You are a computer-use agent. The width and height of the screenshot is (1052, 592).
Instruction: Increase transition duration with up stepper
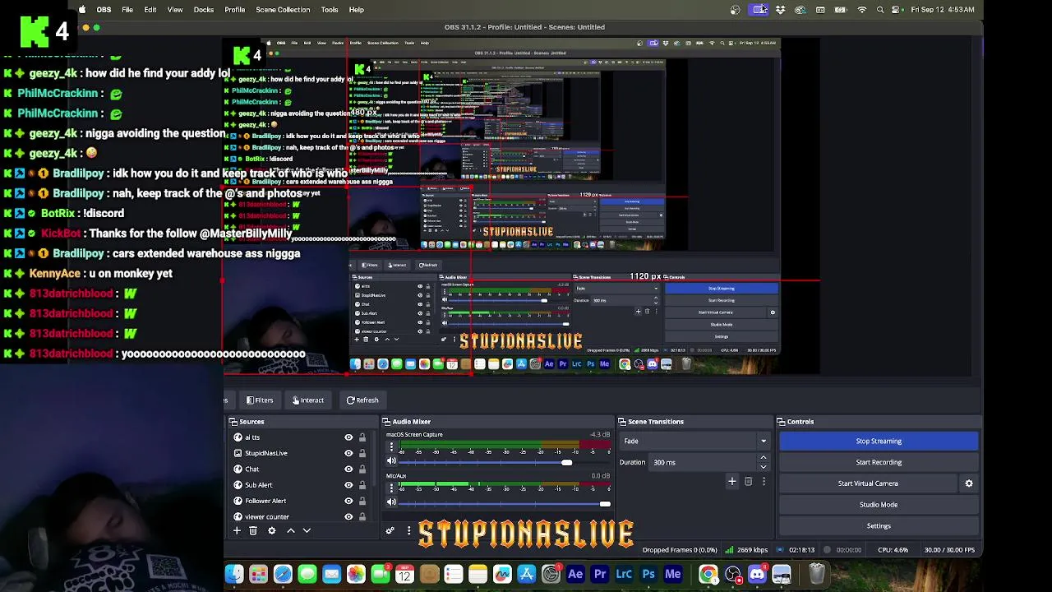coord(764,458)
